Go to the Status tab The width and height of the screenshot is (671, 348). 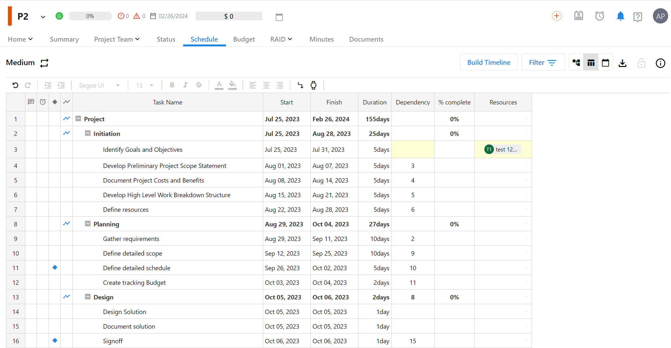166,39
